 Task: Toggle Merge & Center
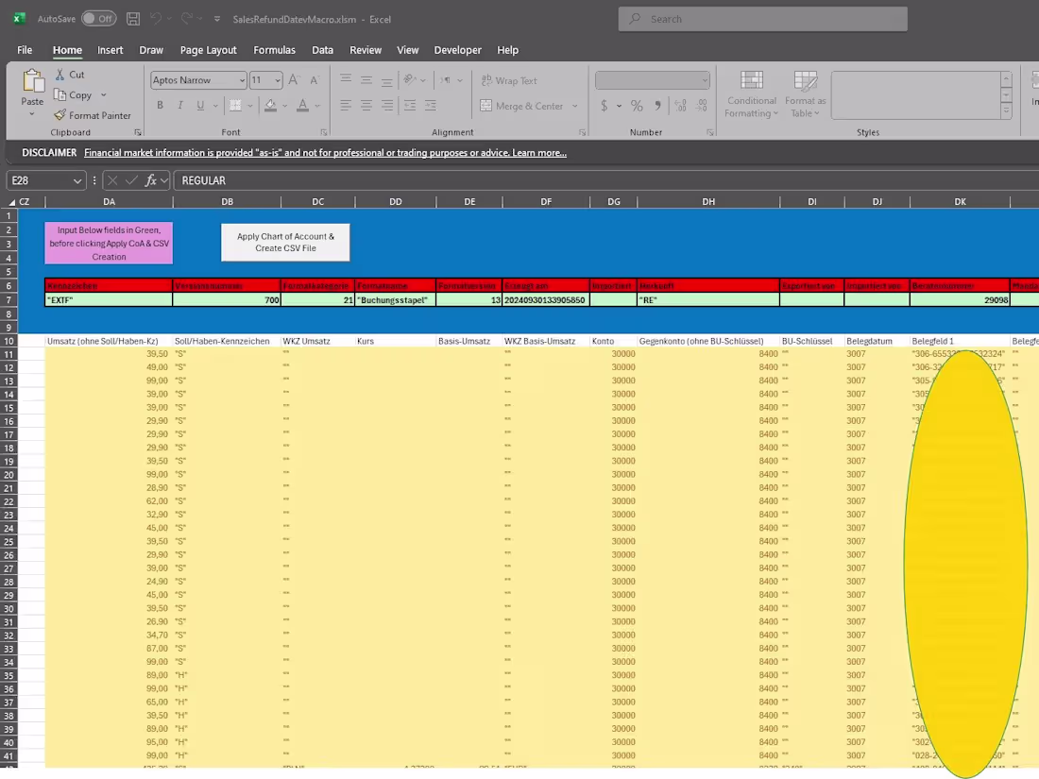(521, 106)
